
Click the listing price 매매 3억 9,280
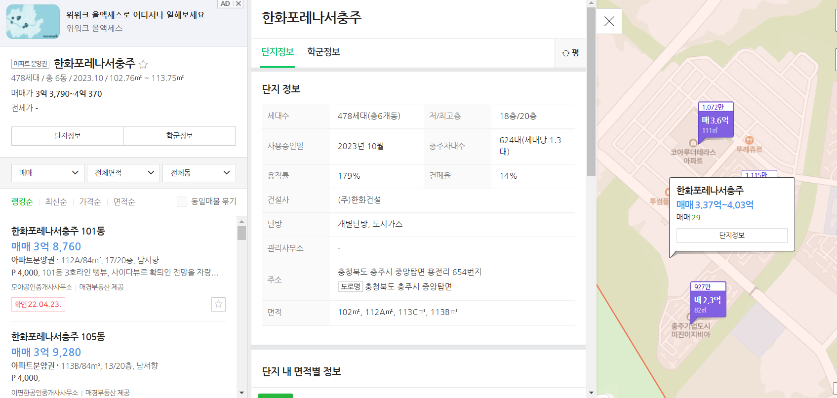tap(46, 352)
